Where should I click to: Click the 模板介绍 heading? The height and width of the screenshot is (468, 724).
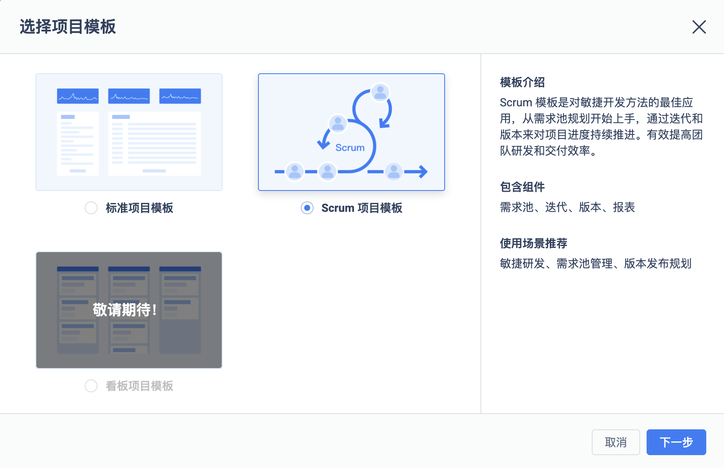pyautogui.click(x=522, y=82)
